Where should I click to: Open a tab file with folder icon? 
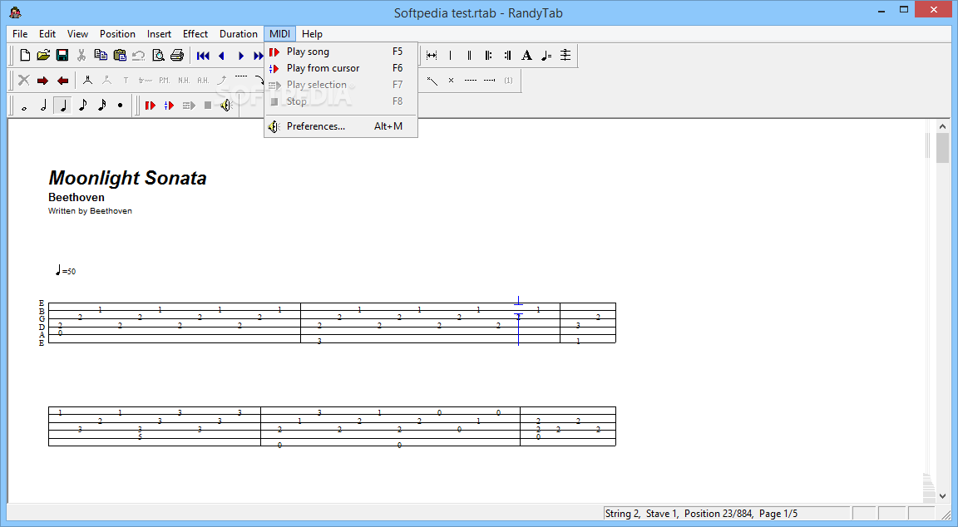[43, 56]
